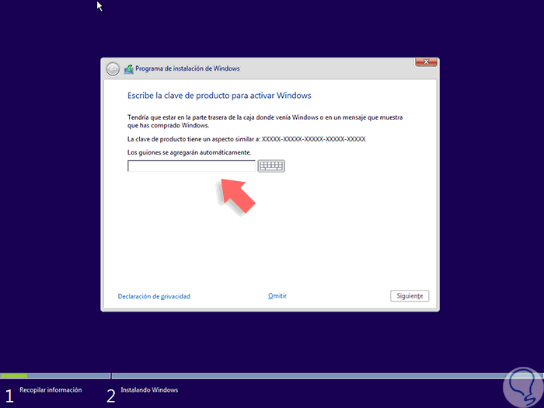This screenshot has width=544, height=408.
Task: Click the 'Recopilar información' step label
Action: coord(51,390)
